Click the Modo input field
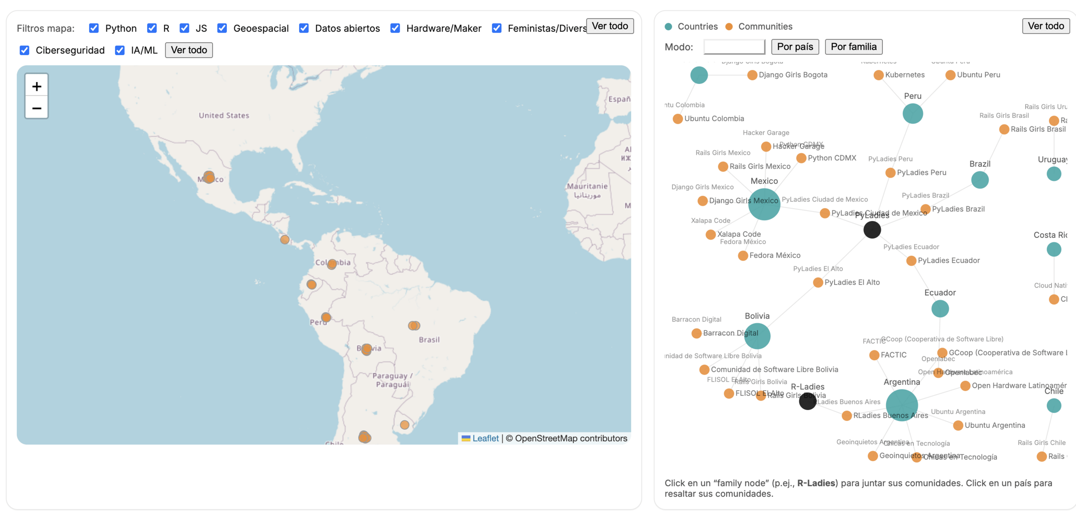 click(734, 47)
